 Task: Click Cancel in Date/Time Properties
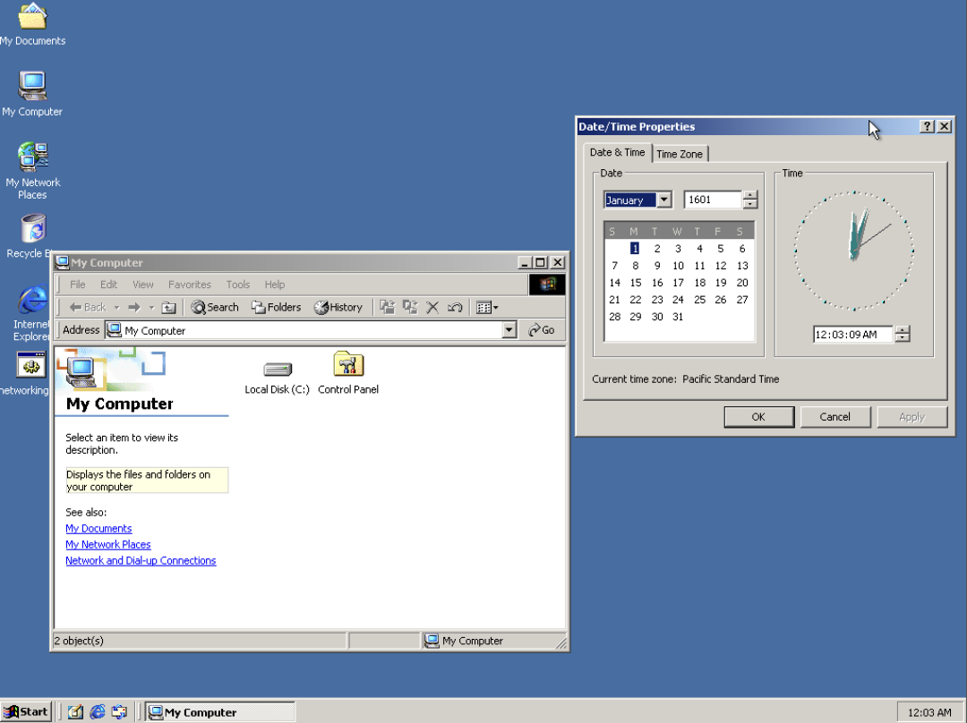point(835,417)
